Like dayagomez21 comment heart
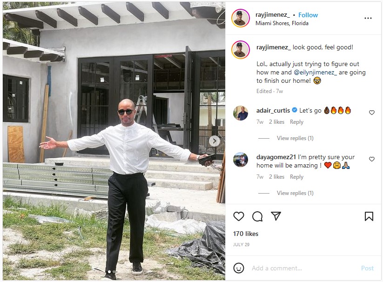 [371, 159]
